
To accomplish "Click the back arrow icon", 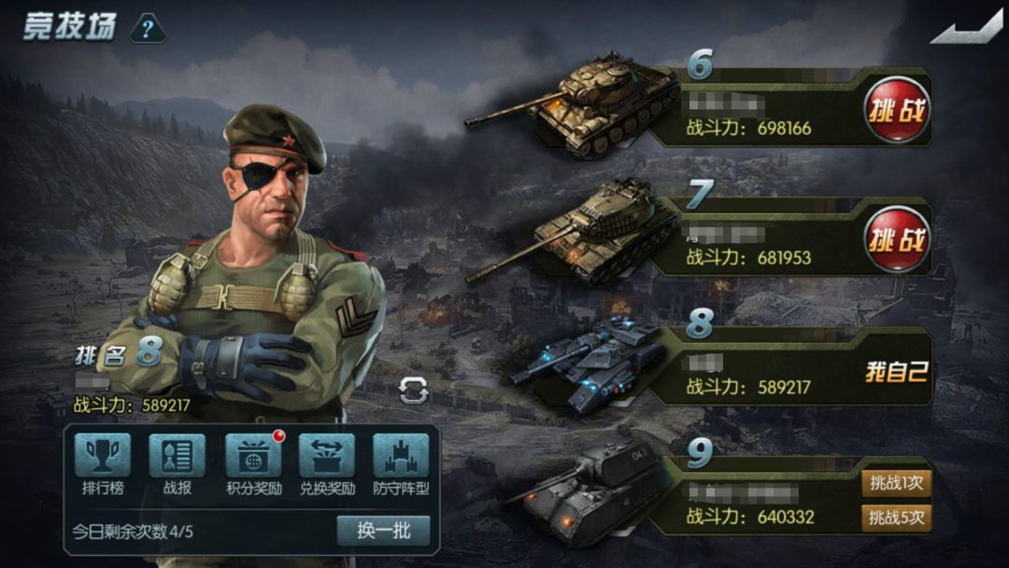I will pyautogui.click(x=966, y=28).
